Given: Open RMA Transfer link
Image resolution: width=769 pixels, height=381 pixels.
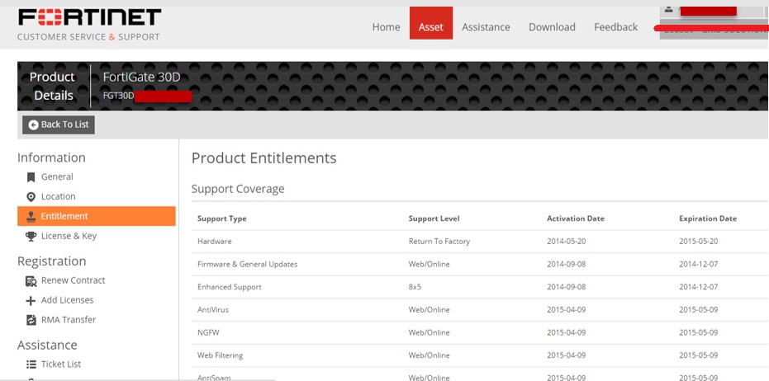Looking at the screenshot, I should 69,320.
